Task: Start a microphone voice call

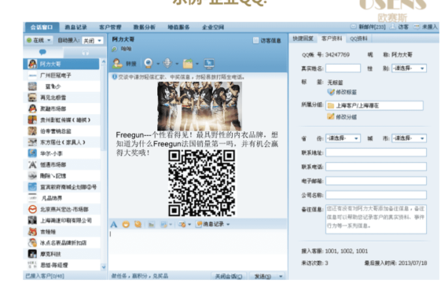Action: (x=167, y=63)
